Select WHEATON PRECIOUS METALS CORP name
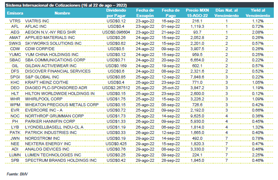This screenshot has width=278, height=180. point(62,105)
